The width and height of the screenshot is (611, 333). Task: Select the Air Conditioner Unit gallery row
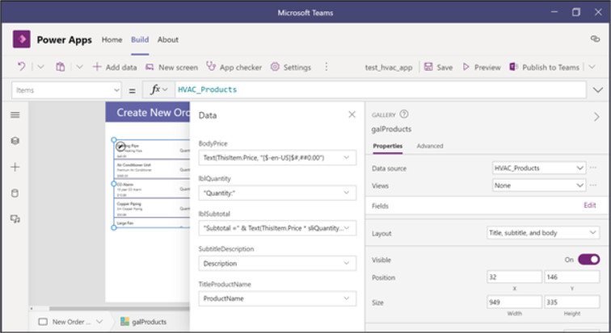point(152,169)
